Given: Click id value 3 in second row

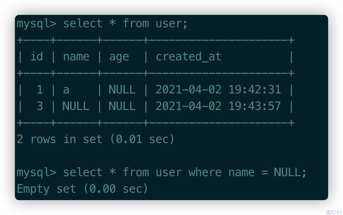Looking at the screenshot, I should point(40,106).
